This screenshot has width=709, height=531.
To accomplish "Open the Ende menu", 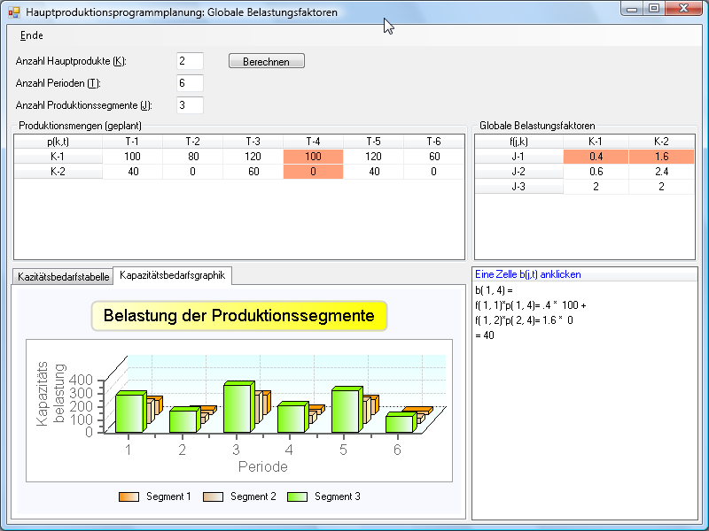I will pyautogui.click(x=31, y=35).
